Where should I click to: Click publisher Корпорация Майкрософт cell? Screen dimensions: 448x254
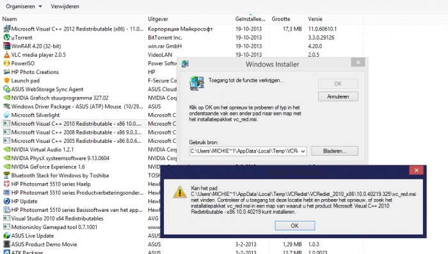tap(180, 29)
